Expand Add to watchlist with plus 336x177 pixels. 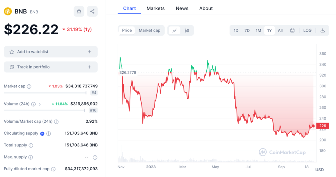tap(90, 52)
